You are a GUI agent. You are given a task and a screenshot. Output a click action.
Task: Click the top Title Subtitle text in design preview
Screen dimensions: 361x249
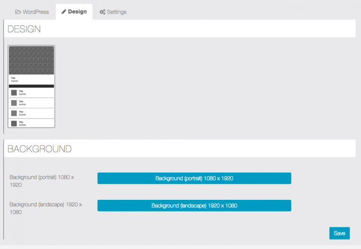14,79
